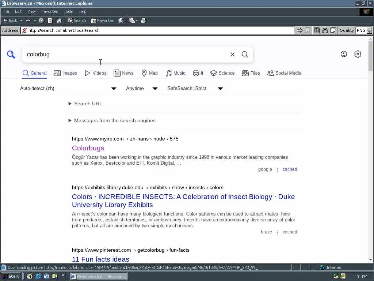Screen dimensions: 374x281
Task: Switch to the News category tab
Action: click(x=123, y=73)
